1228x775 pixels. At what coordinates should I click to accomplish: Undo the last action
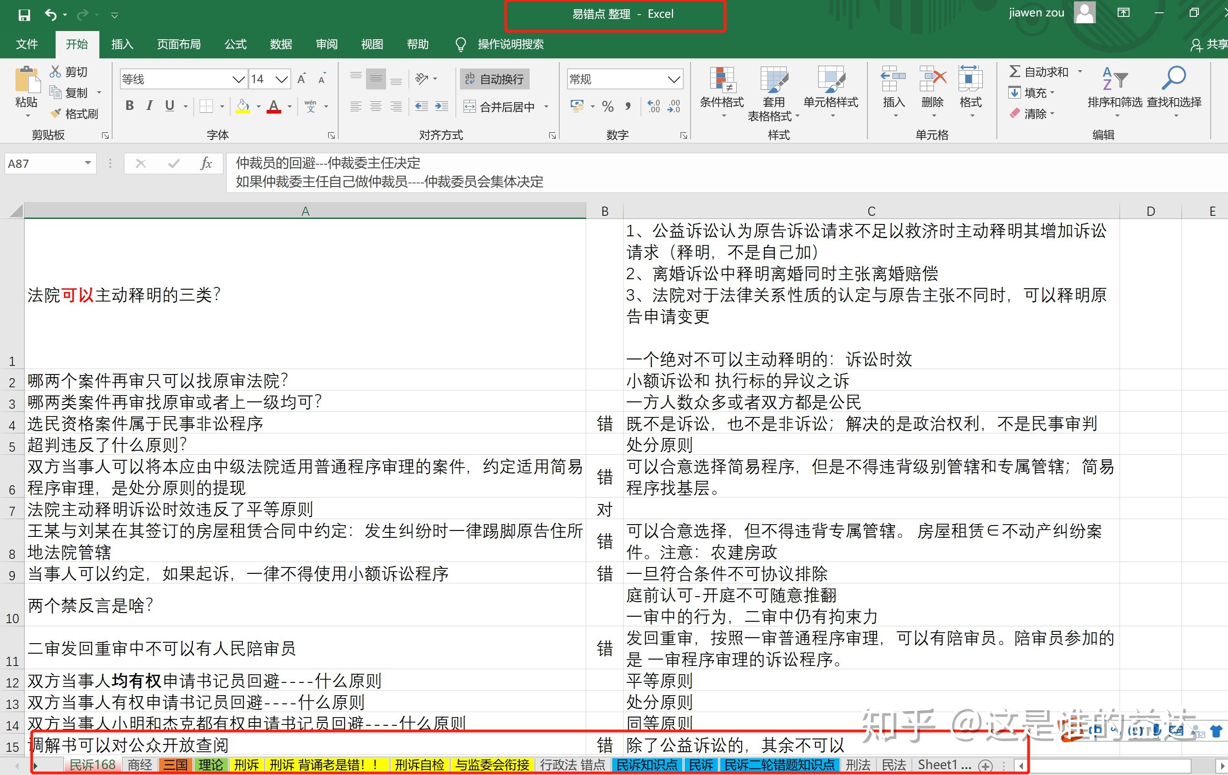[x=51, y=15]
